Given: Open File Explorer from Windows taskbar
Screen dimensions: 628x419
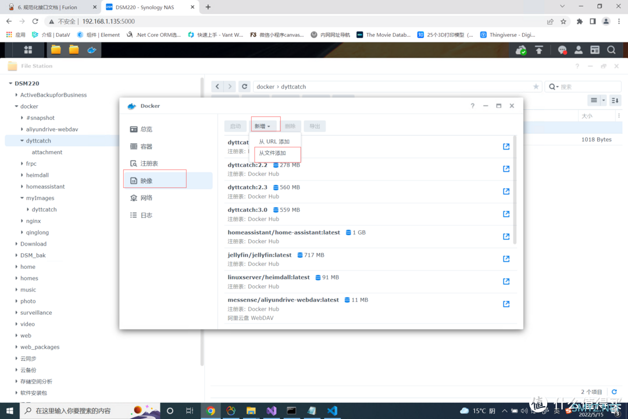Looking at the screenshot, I should 251,411.
